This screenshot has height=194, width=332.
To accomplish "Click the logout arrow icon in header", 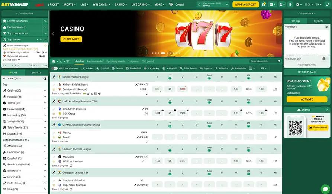I will 290,4.
